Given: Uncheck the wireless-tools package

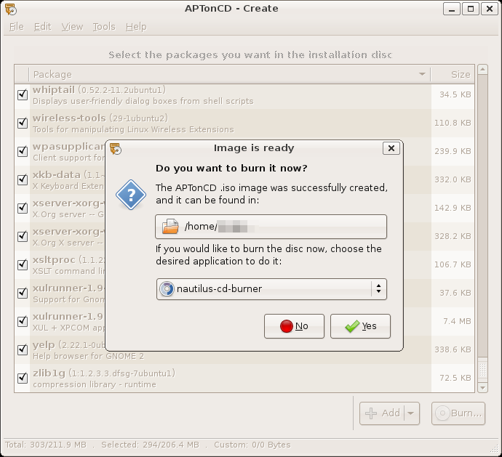Looking at the screenshot, I should click(x=23, y=123).
